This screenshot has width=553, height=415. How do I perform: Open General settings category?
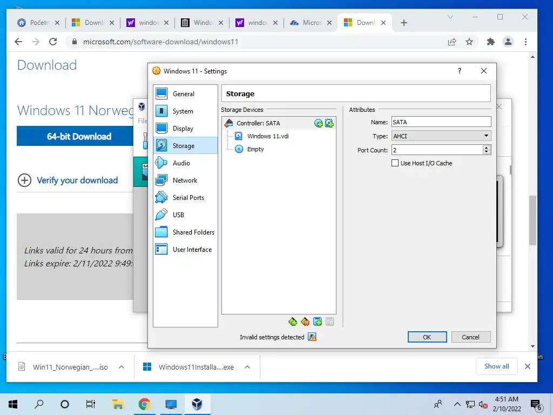185,94
